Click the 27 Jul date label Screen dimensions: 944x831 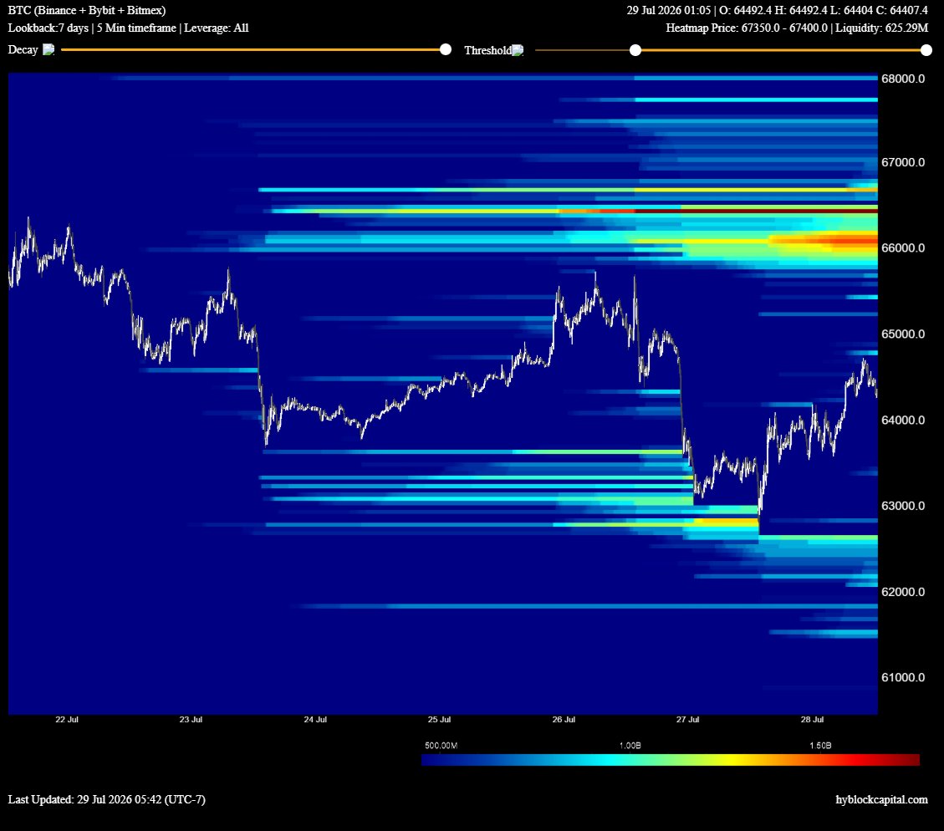tap(687, 719)
